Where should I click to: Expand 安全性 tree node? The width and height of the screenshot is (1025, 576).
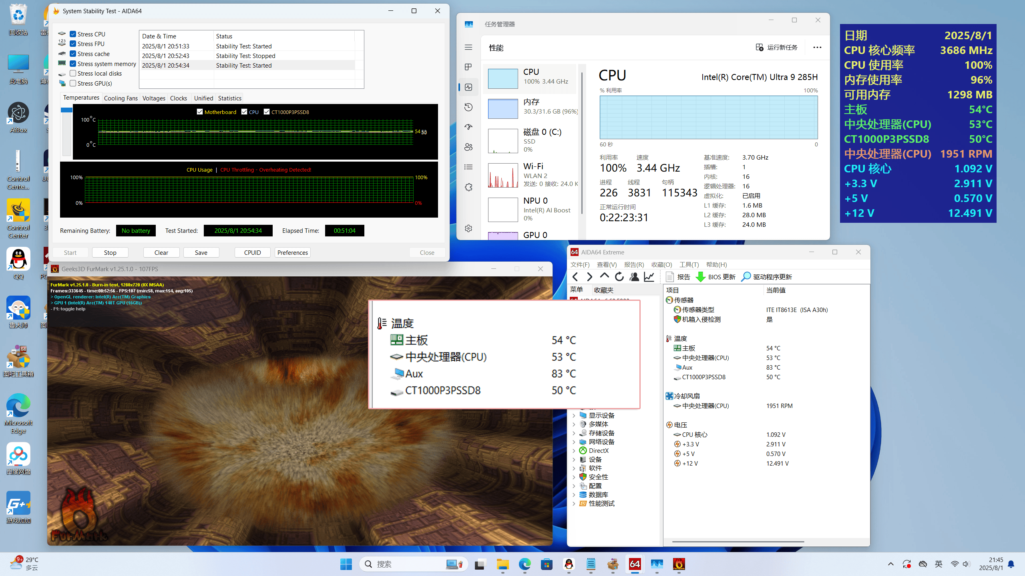(574, 477)
